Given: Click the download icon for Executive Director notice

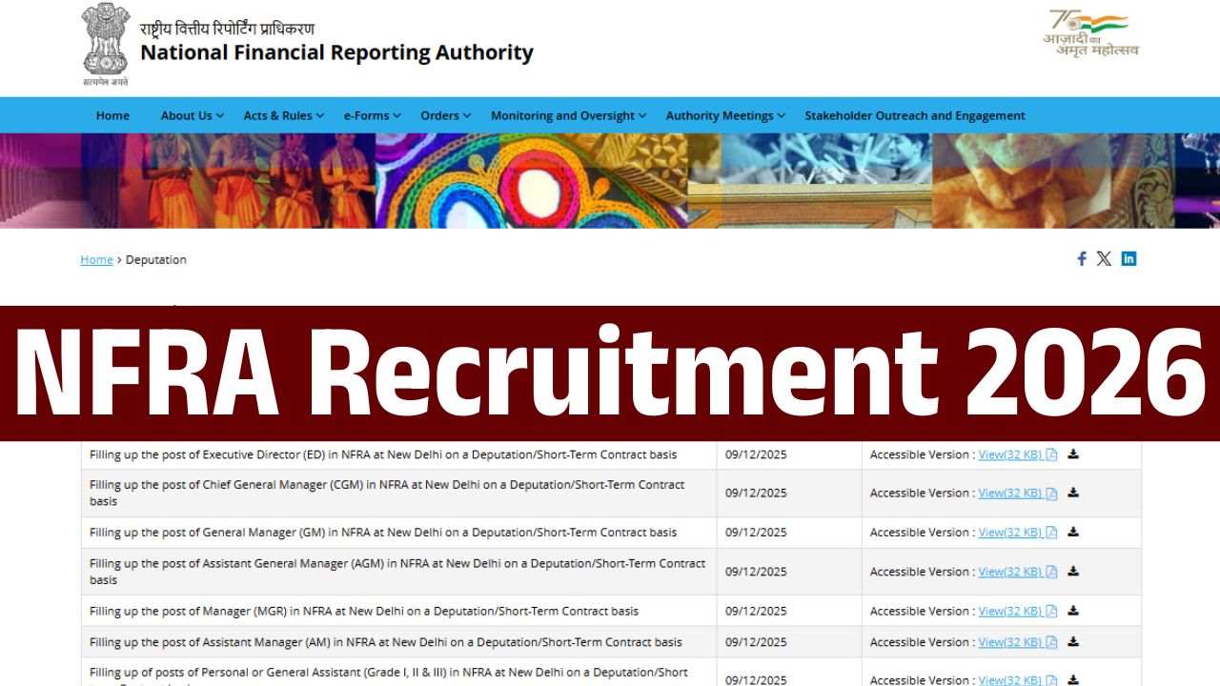Looking at the screenshot, I should tap(1073, 454).
